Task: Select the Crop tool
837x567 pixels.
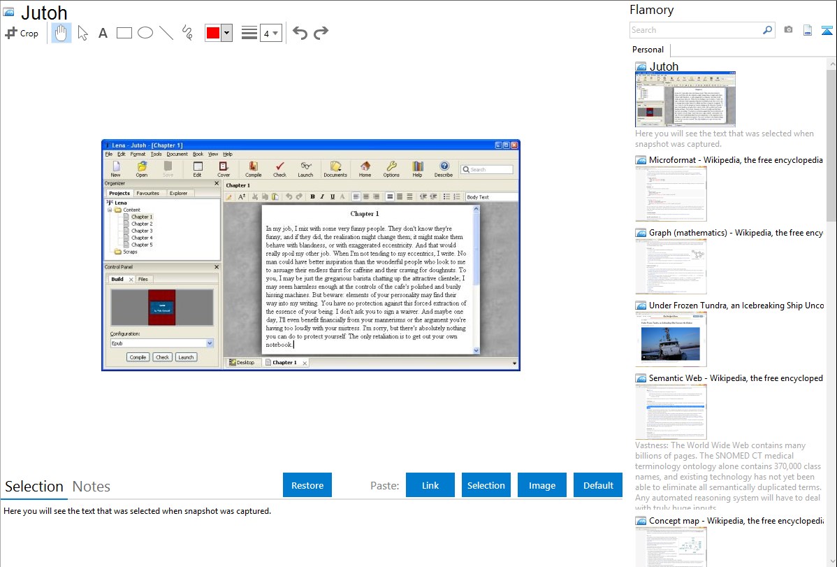Action: pyautogui.click(x=22, y=33)
